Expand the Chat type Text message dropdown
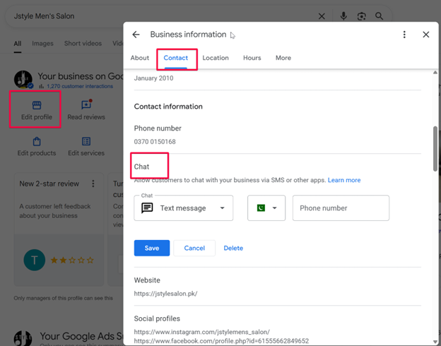 tap(183, 208)
